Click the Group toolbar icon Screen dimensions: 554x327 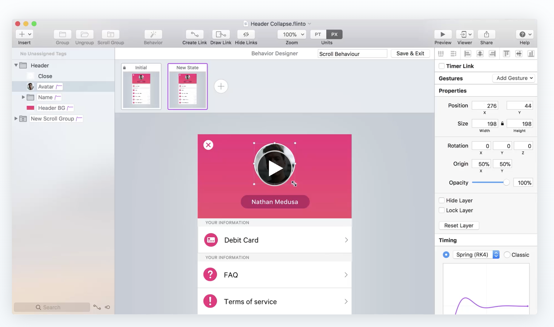point(62,34)
